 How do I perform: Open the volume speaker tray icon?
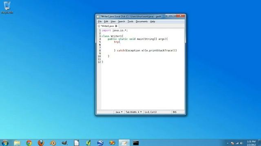point(241,143)
